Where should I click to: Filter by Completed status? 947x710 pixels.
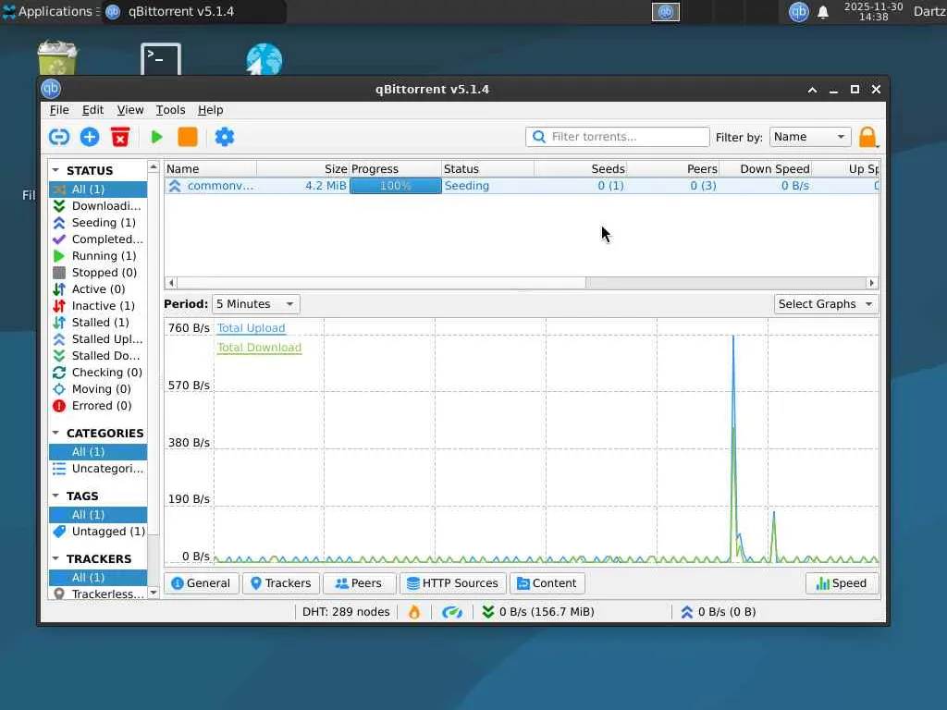click(98, 239)
